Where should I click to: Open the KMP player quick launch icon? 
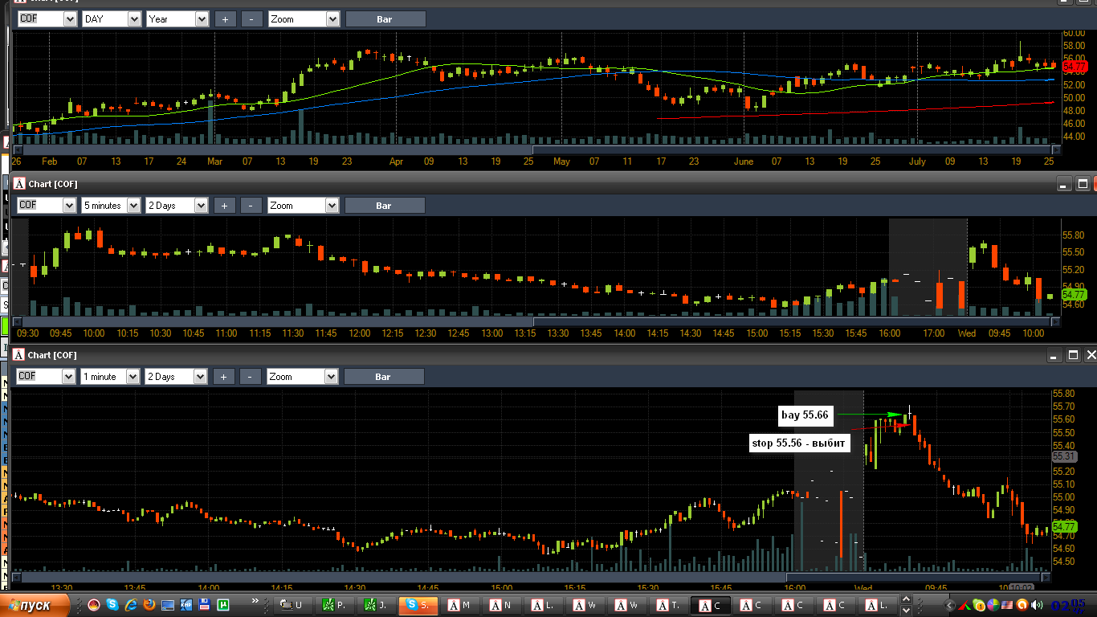click(x=186, y=605)
